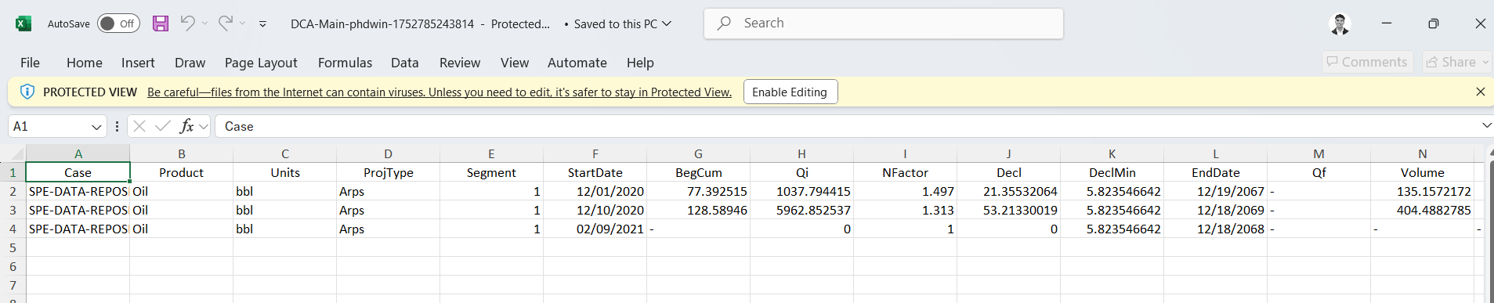Select cell with value 1.497
Image resolution: width=1494 pixels, height=303 pixels.
tap(906, 191)
